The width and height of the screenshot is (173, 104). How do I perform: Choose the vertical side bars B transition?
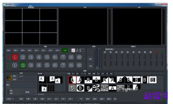(x=145, y=80)
